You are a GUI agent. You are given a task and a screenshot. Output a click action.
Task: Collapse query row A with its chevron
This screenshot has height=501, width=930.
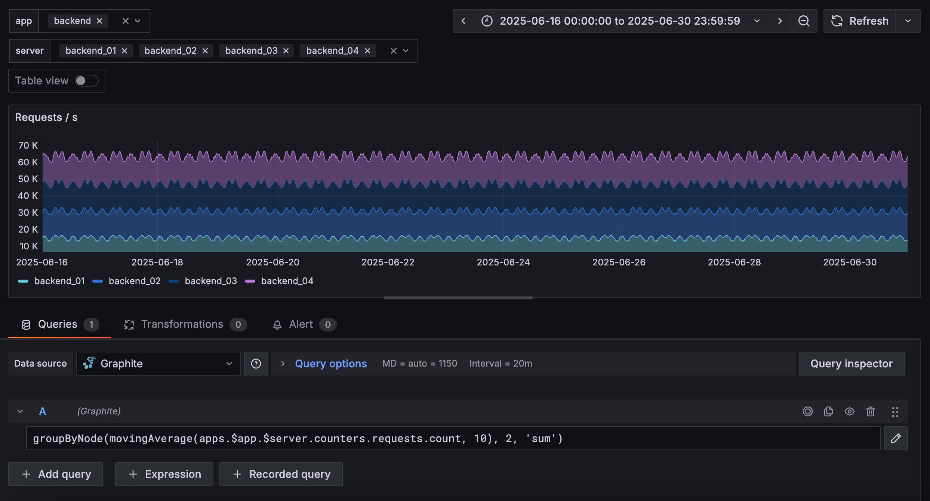click(20, 411)
